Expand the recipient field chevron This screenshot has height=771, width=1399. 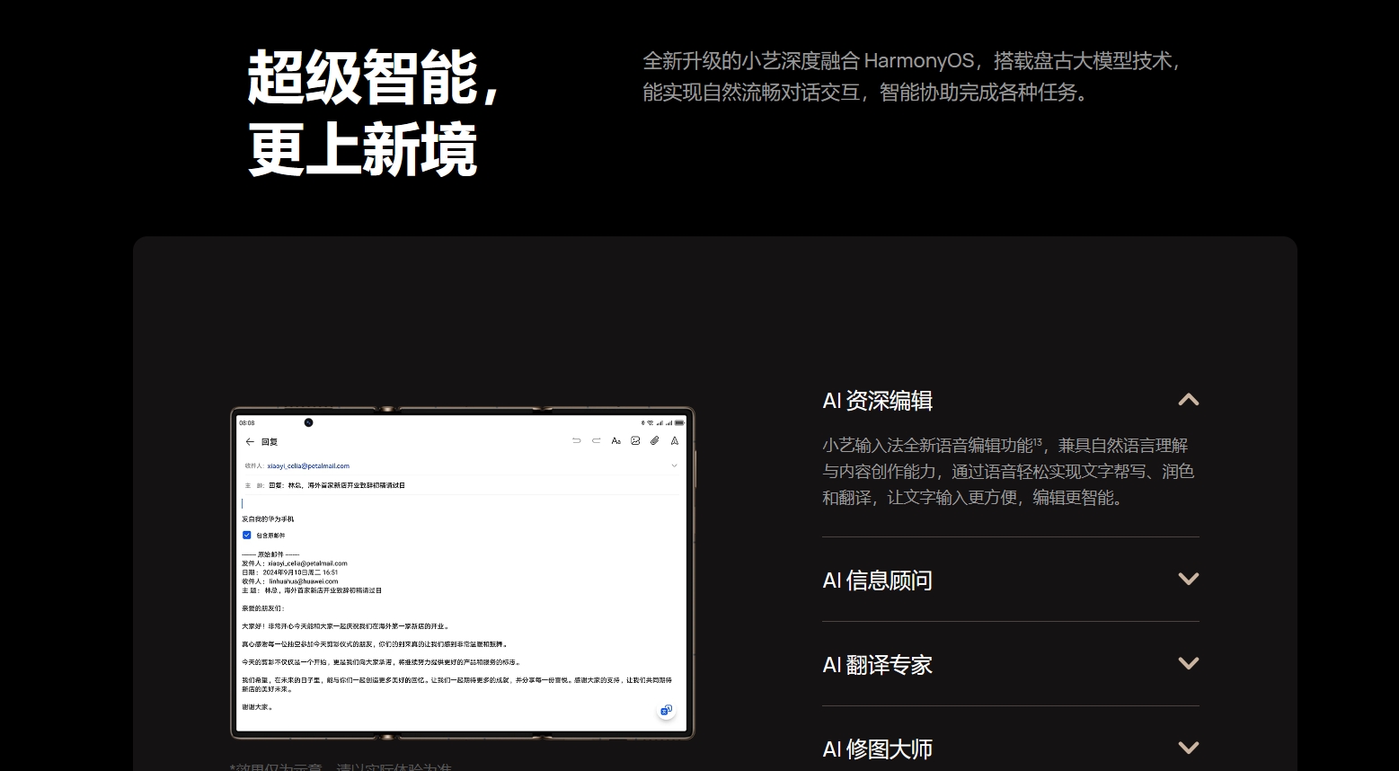coord(674,465)
